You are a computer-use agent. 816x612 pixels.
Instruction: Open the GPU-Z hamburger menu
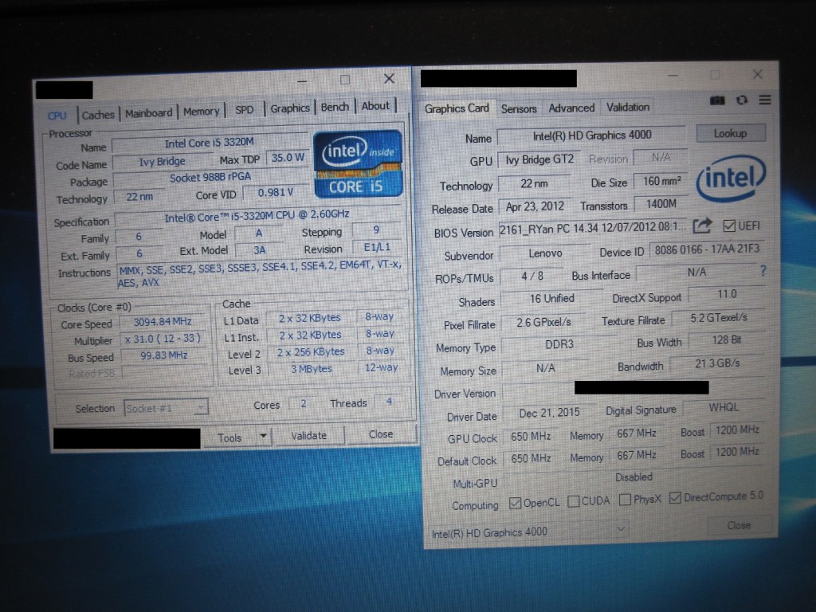pos(764,100)
